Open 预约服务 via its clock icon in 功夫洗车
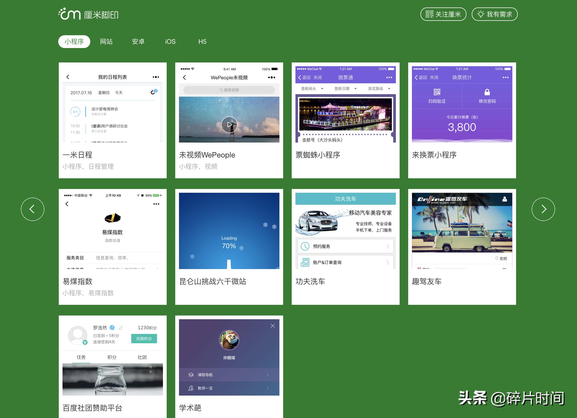The width and height of the screenshot is (577, 418). (305, 246)
